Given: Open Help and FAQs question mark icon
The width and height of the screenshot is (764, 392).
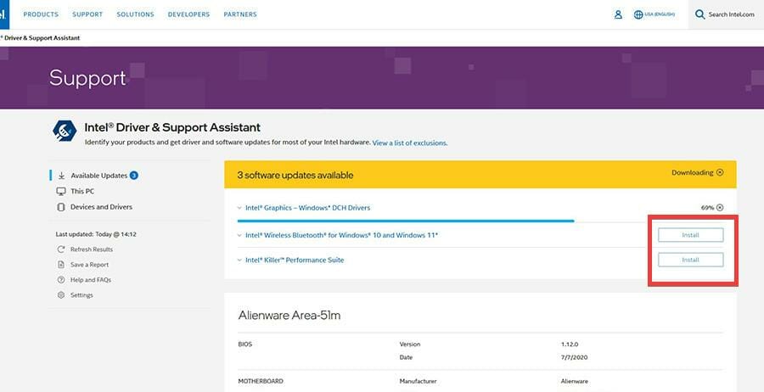Looking at the screenshot, I should (61, 280).
